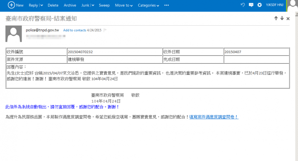
Task: Archive the open message
Action: pos(70,5)
